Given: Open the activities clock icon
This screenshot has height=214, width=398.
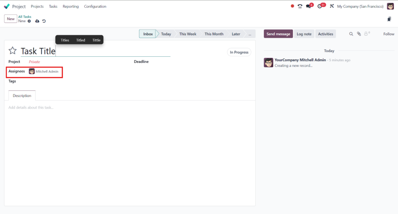Looking at the screenshot, I should 320,6.
